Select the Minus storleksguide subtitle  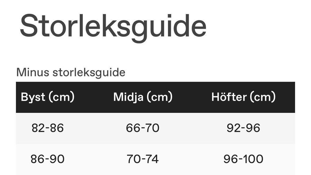[70, 73]
